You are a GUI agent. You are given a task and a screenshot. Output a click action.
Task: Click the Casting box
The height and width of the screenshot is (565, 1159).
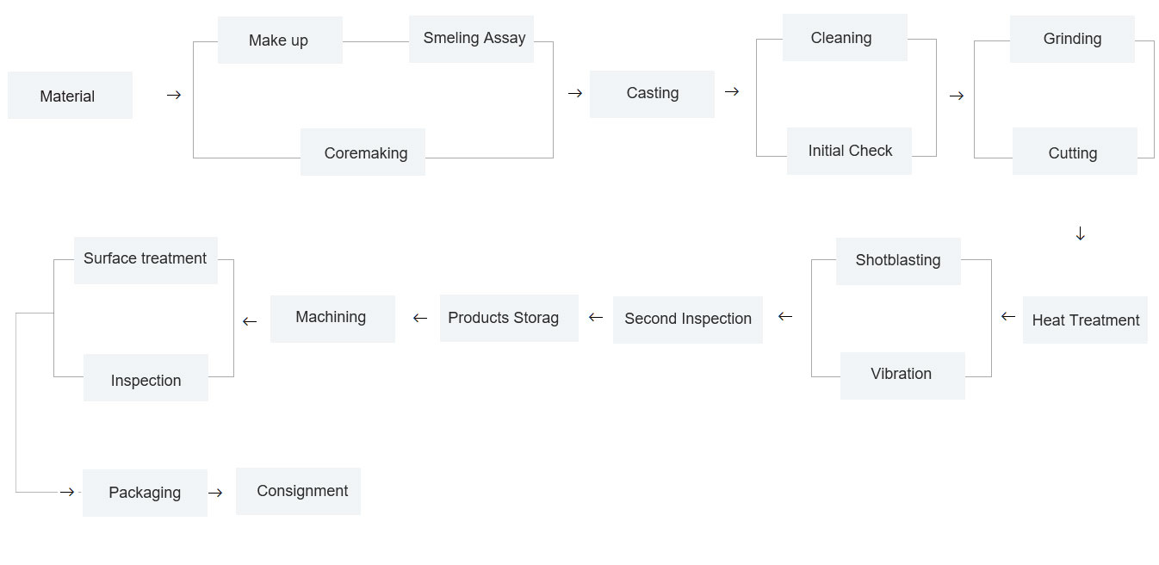pos(652,94)
